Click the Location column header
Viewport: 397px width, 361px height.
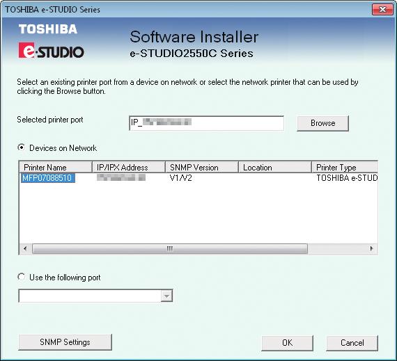click(x=275, y=168)
